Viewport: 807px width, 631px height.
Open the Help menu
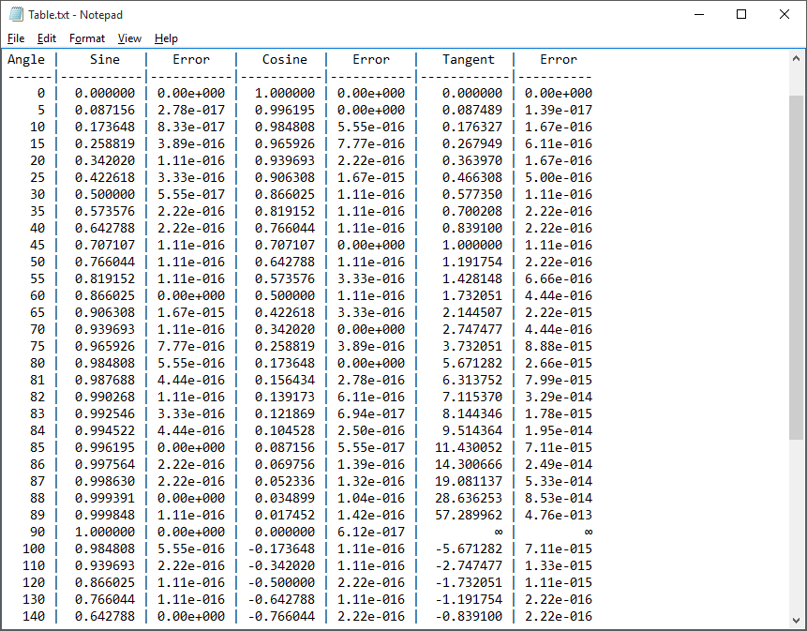point(166,38)
